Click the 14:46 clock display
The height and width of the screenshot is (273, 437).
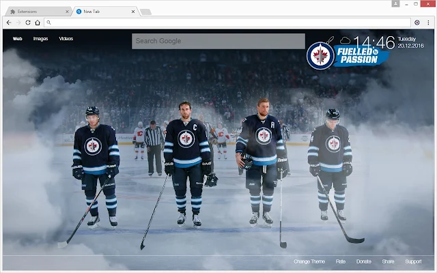[x=374, y=42]
